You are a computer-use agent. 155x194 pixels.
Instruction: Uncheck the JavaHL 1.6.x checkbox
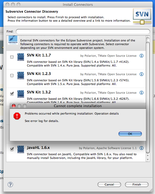coord(12,149)
